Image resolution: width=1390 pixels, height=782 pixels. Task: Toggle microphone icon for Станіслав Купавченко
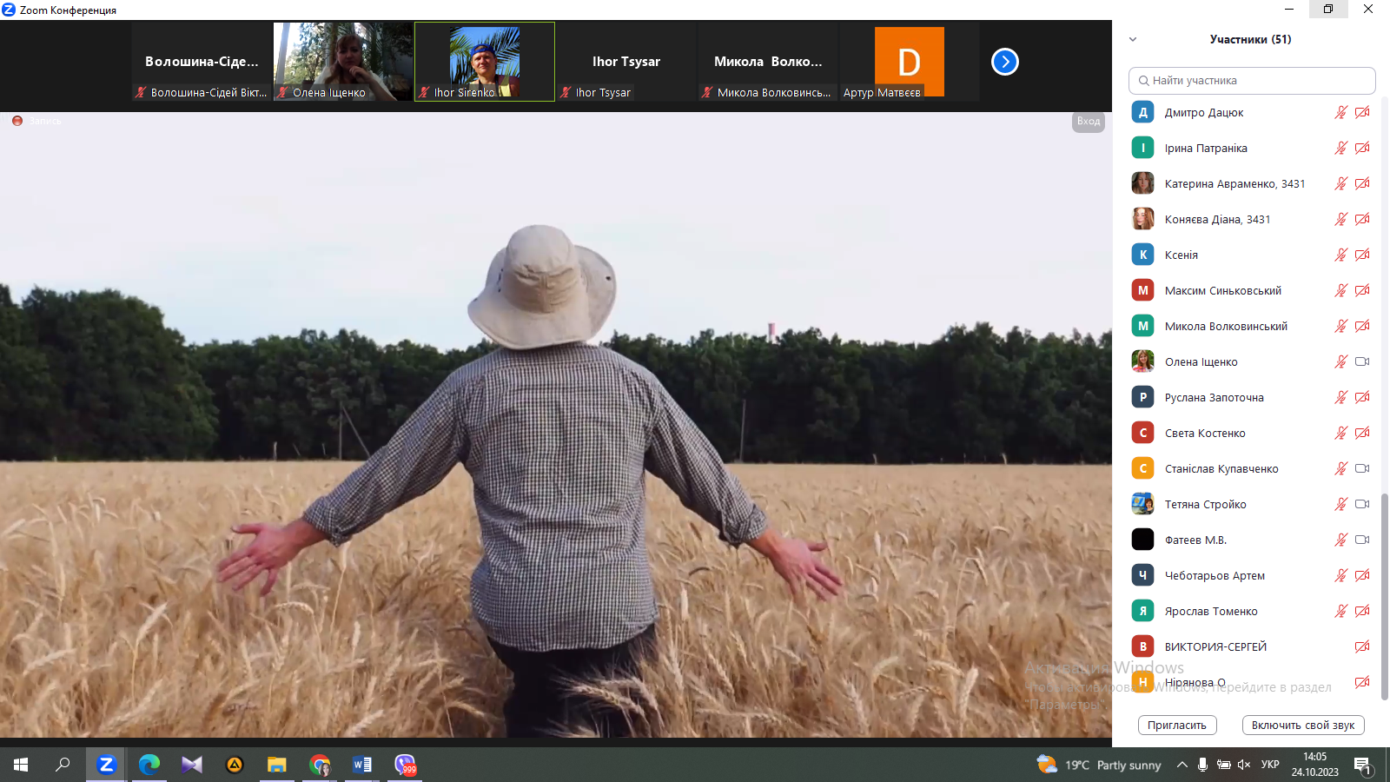pos(1340,468)
